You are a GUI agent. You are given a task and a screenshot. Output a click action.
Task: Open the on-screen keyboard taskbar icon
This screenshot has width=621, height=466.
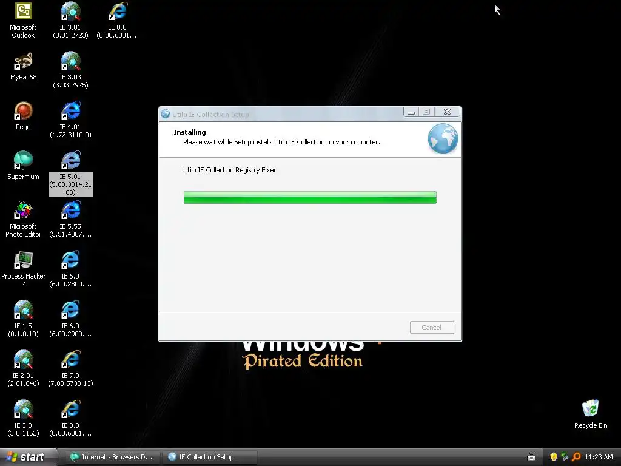click(531, 458)
